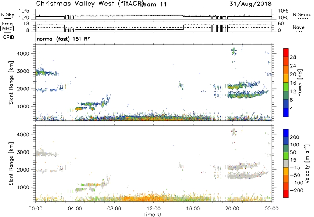Click the 'Nave' legend label

point(299,27)
